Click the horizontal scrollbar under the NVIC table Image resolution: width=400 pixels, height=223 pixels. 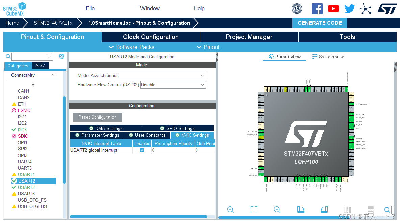point(139,217)
